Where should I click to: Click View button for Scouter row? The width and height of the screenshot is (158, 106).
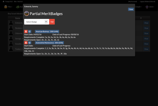click(x=146, y=44)
